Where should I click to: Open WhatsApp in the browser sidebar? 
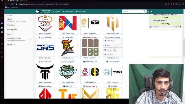pos(2,28)
